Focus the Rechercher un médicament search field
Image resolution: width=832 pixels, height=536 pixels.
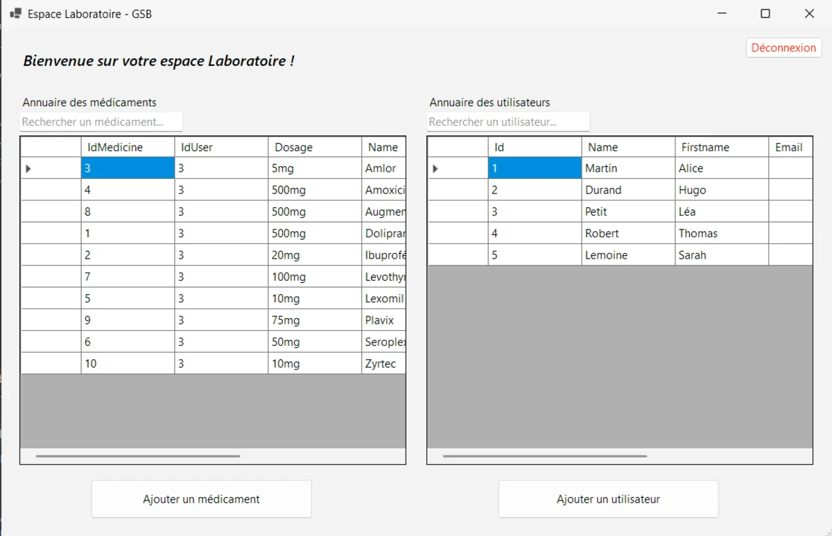[x=101, y=122]
